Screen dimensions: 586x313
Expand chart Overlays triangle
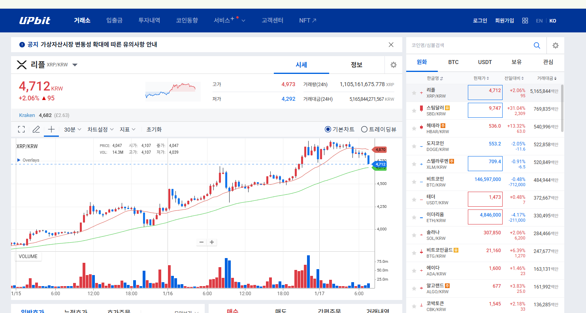point(19,160)
